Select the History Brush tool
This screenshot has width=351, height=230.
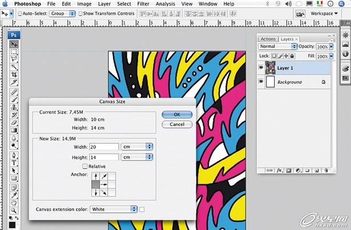(14, 115)
